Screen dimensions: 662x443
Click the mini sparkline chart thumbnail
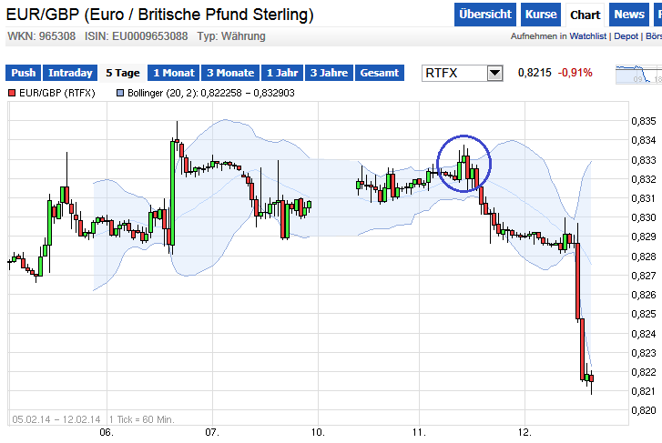pyautogui.click(x=638, y=75)
